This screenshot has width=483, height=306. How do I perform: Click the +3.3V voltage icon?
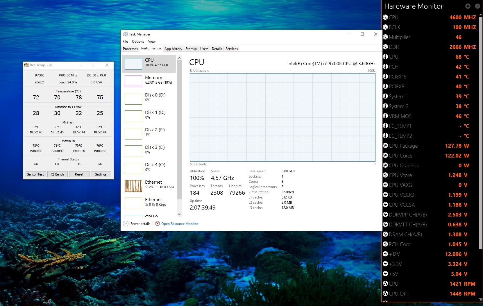click(x=385, y=264)
